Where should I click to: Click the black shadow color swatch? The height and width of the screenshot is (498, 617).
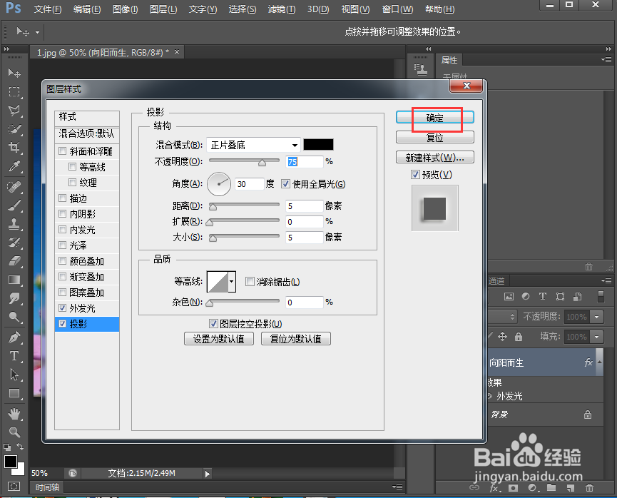coord(318,145)
